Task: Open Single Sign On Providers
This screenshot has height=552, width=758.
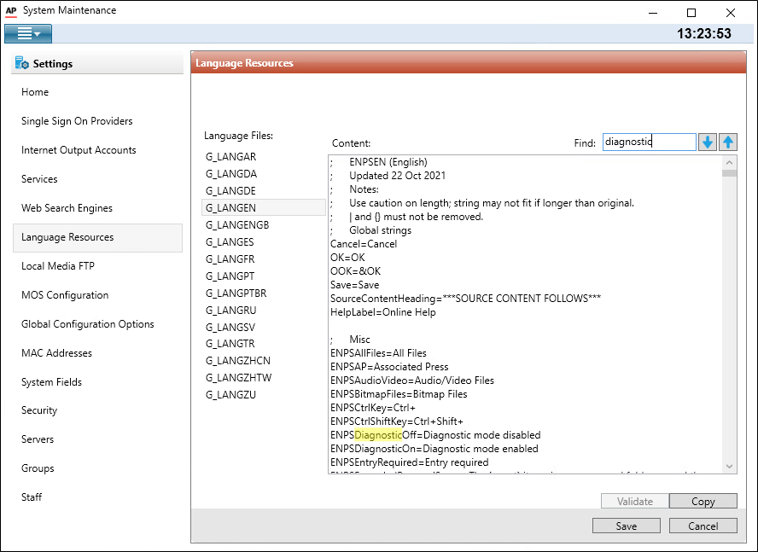Action: (x=77, y=121)
